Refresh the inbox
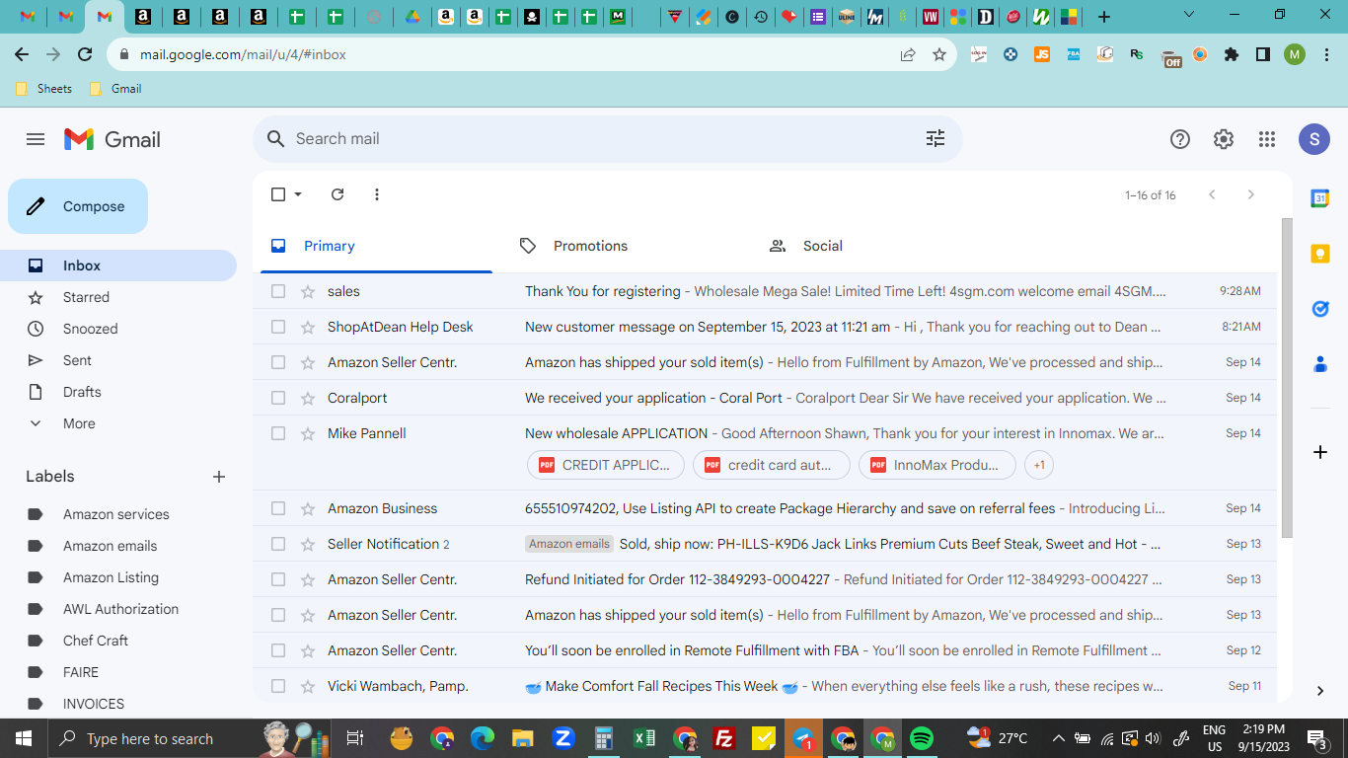This screenshot has width=1348, height=758. 337,194
